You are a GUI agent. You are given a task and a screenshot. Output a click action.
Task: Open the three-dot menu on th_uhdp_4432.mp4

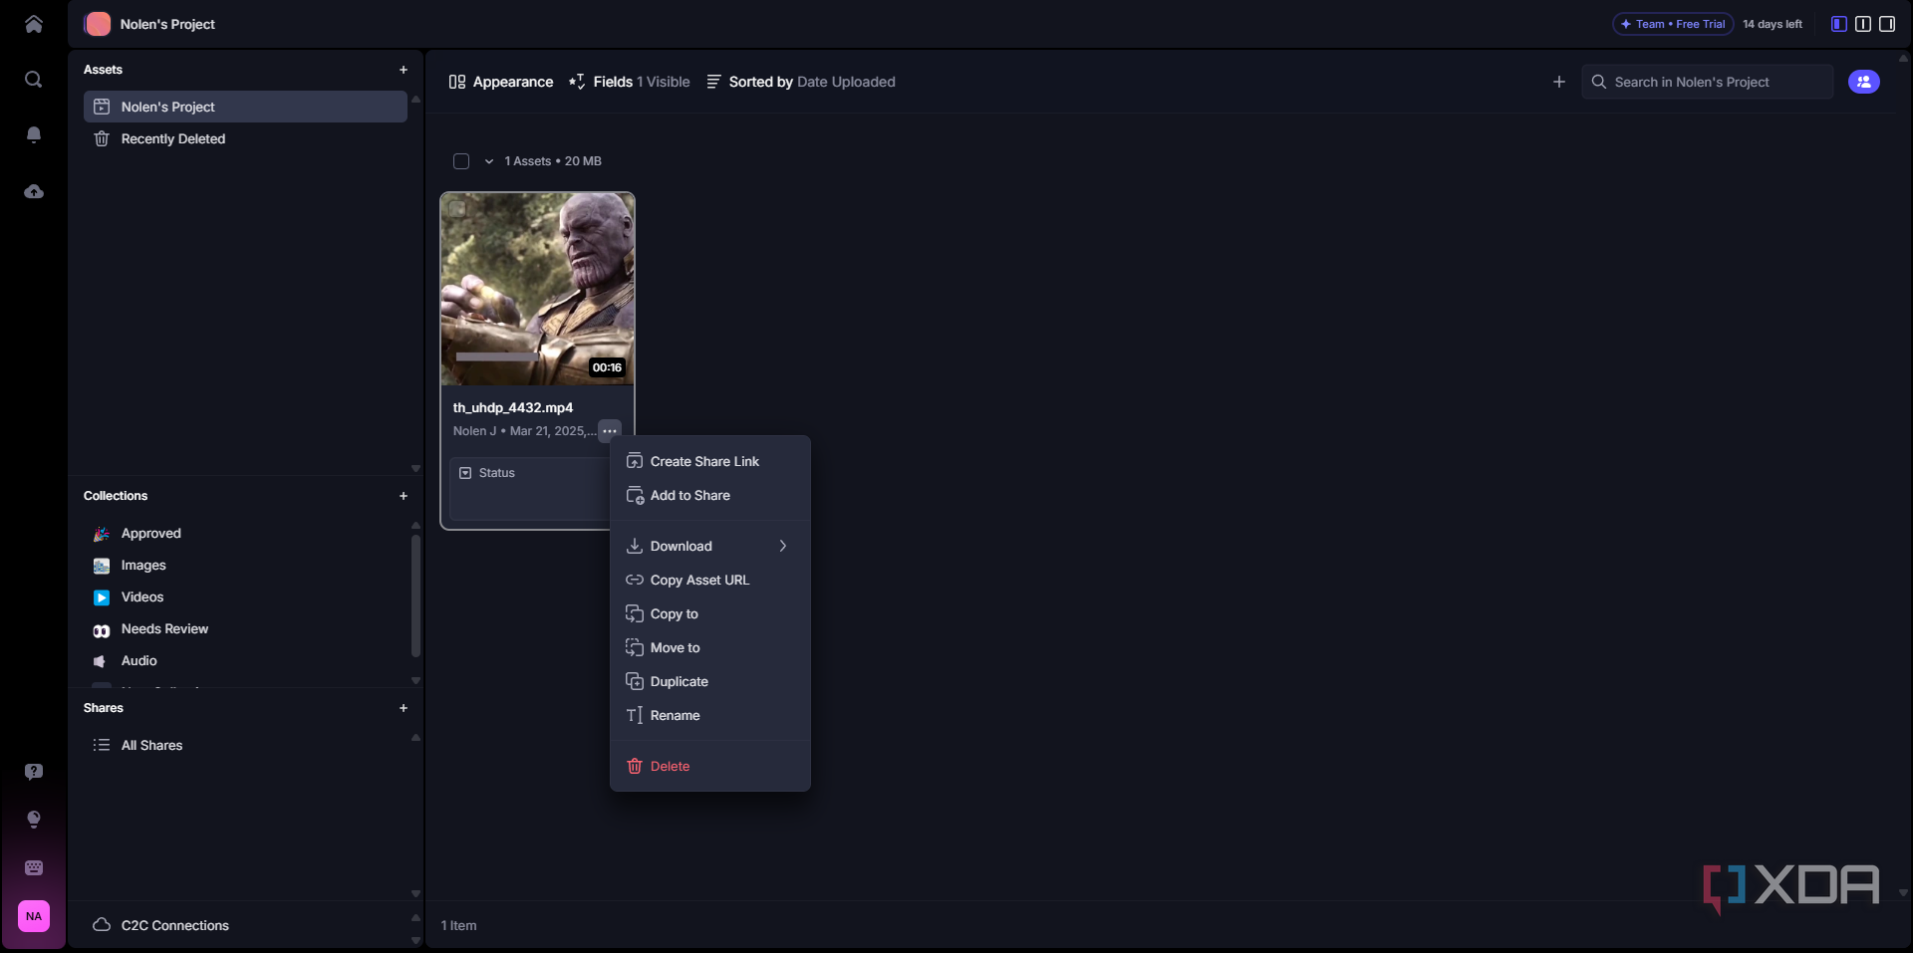(x=610, y=431)
